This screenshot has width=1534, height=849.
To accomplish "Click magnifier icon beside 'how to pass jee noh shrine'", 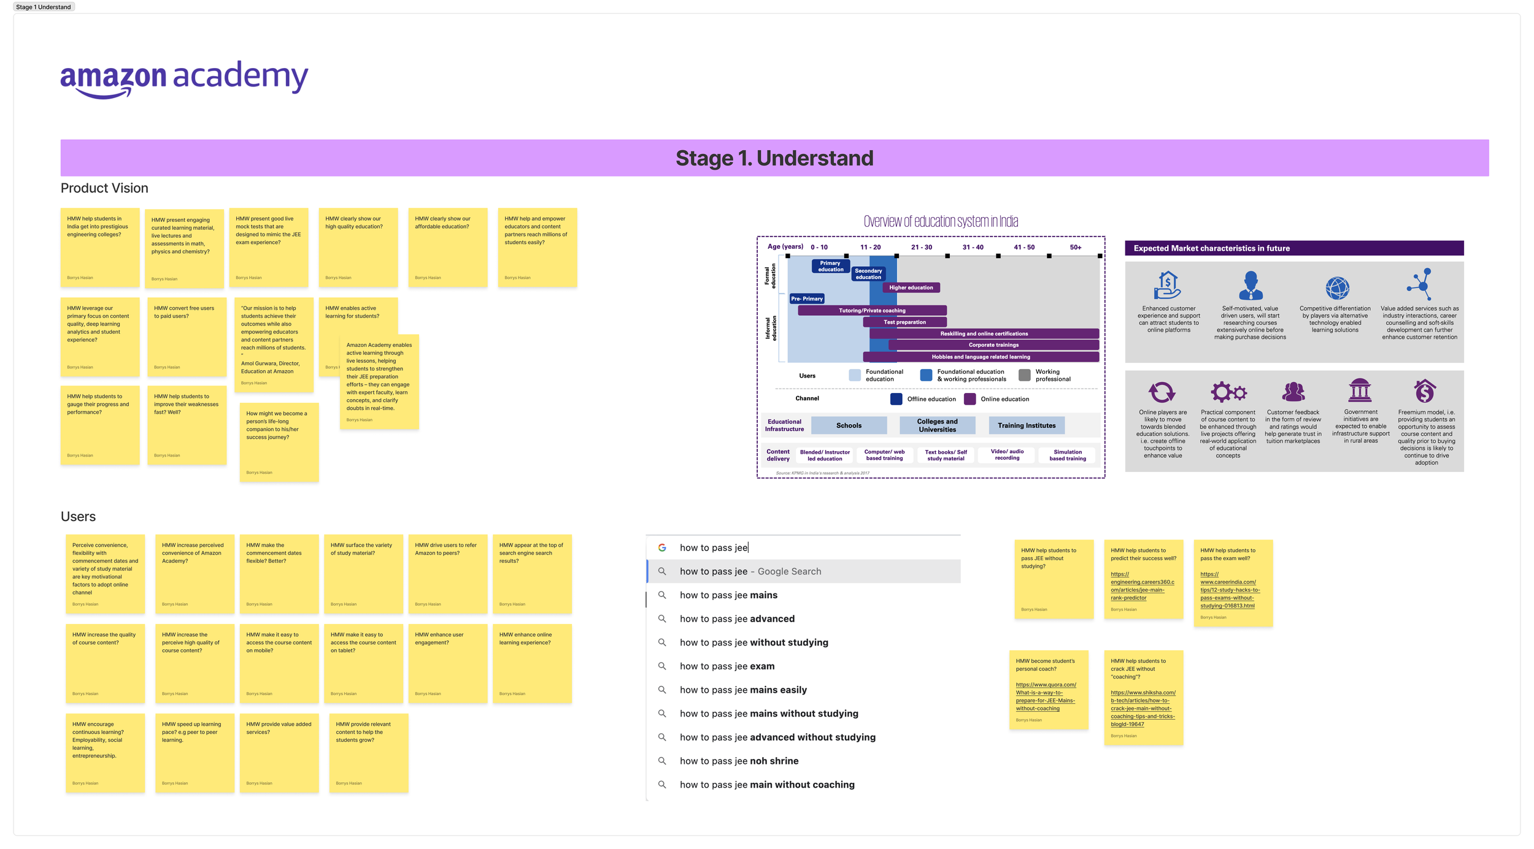I will [662, 761].
